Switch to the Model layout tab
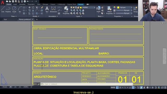Screen dimensions: 167x94 tap(5, 87)
